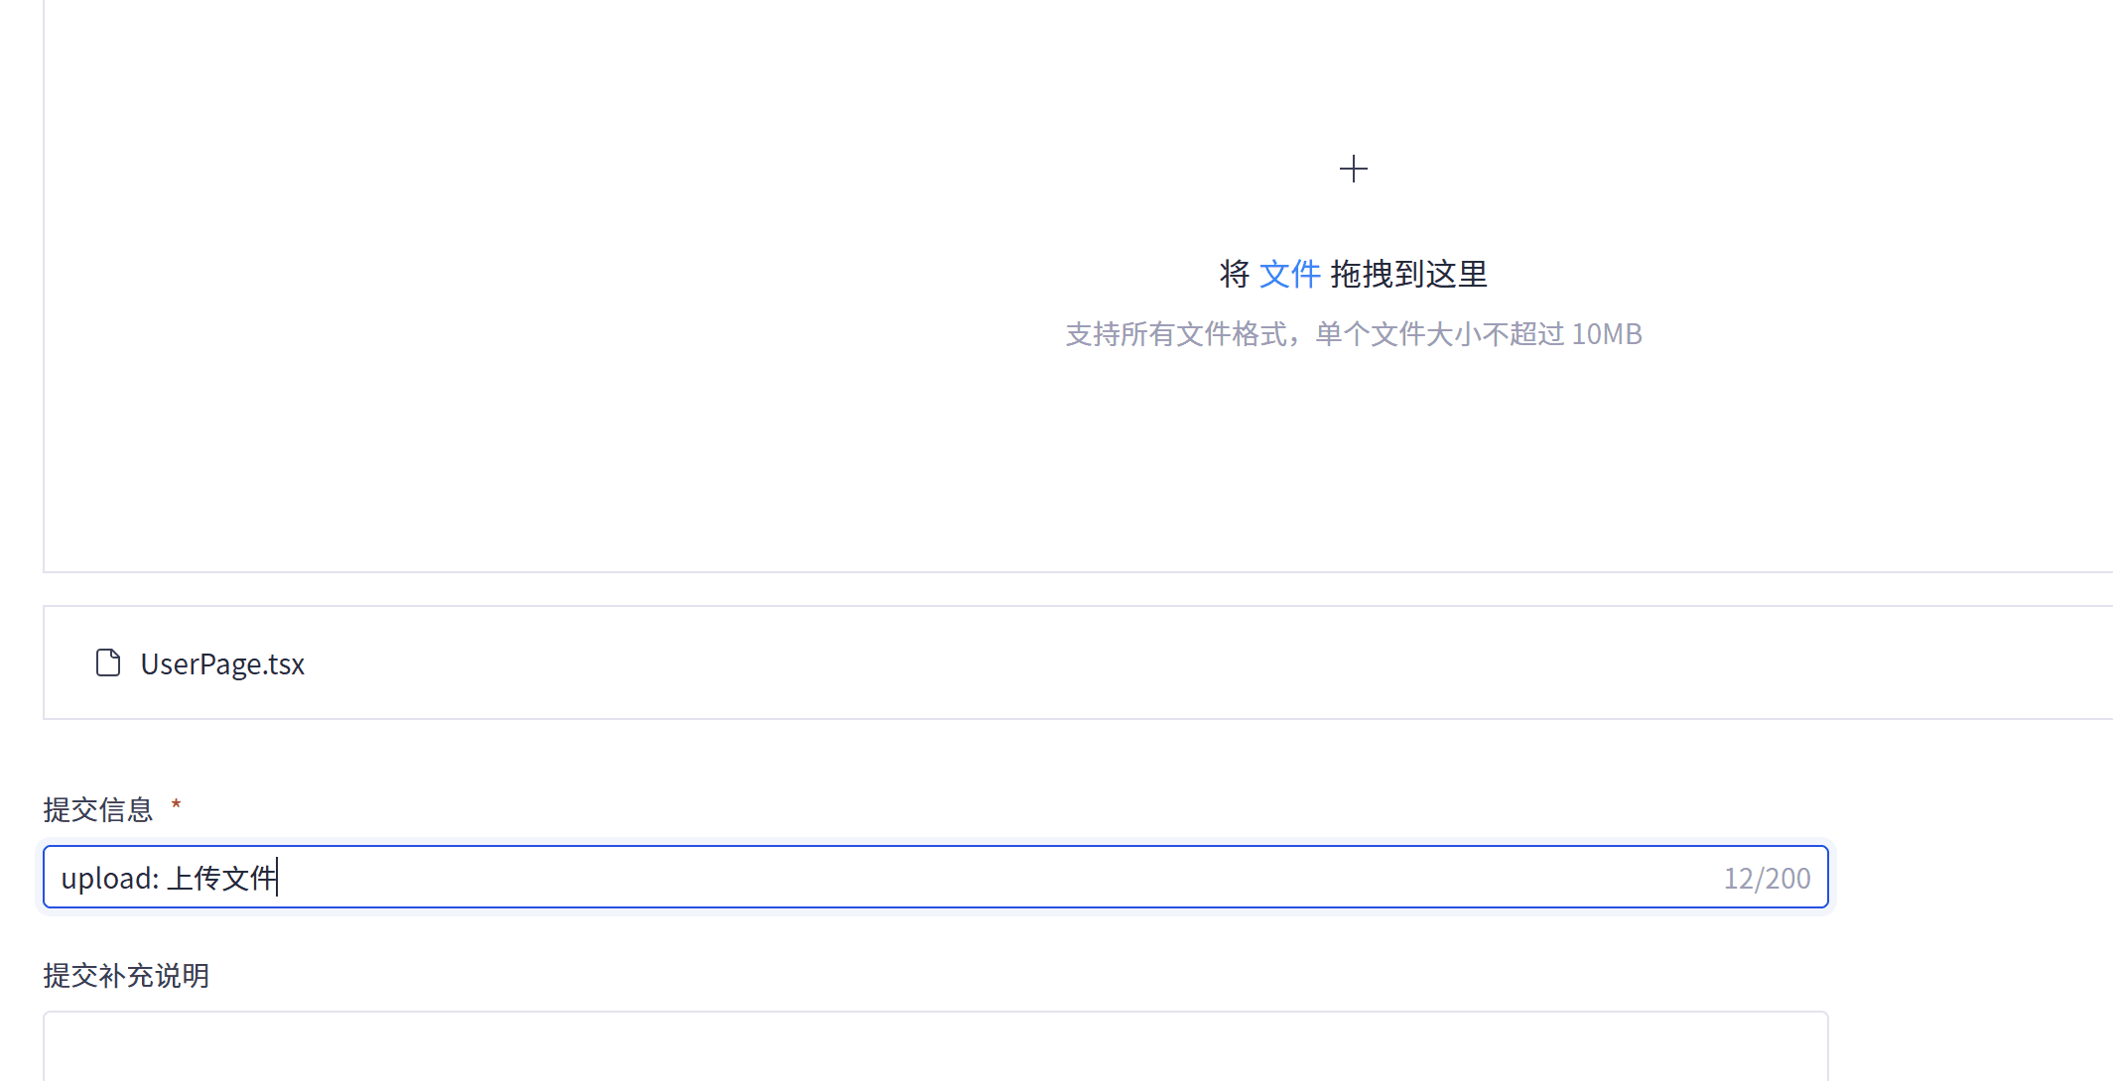This screenshot has width=2113, height=1081.
Task: Click the plus icon in upload area
Action: pos(1353,169)
